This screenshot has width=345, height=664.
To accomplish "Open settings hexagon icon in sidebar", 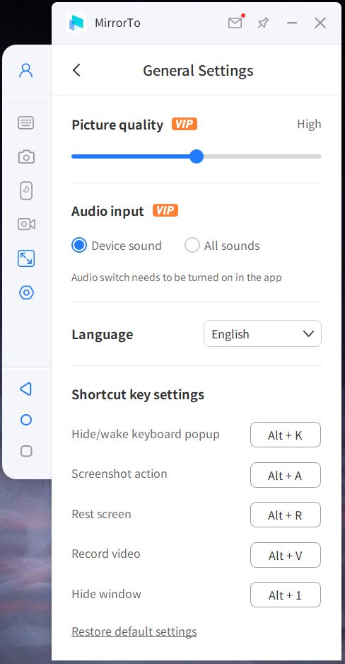I will pos(25,292).
